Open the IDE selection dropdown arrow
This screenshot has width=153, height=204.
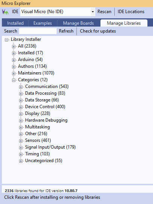point(93,12)
